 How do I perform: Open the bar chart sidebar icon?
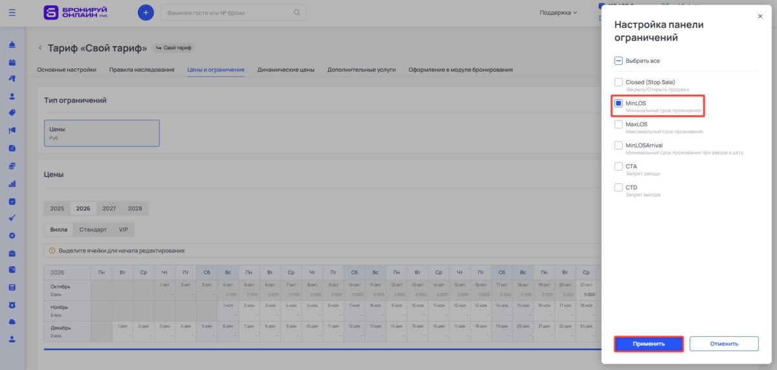(x=12, y=183)
